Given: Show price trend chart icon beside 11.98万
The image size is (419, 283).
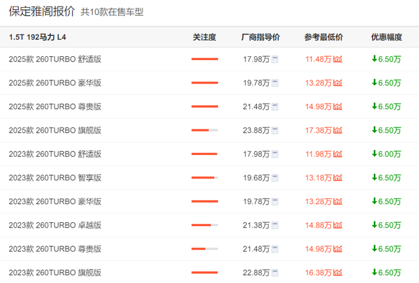Looking at the screenshot, I should (338, 154).
